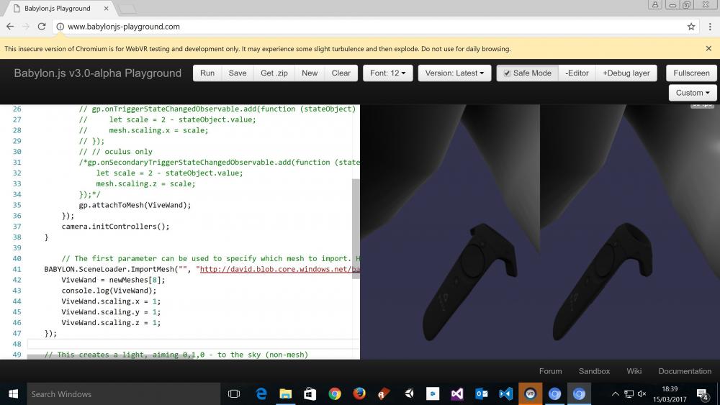720x405 pixels.
Task: Dismiss the insecure Chromium warning bar
Action: coord(708,48)
